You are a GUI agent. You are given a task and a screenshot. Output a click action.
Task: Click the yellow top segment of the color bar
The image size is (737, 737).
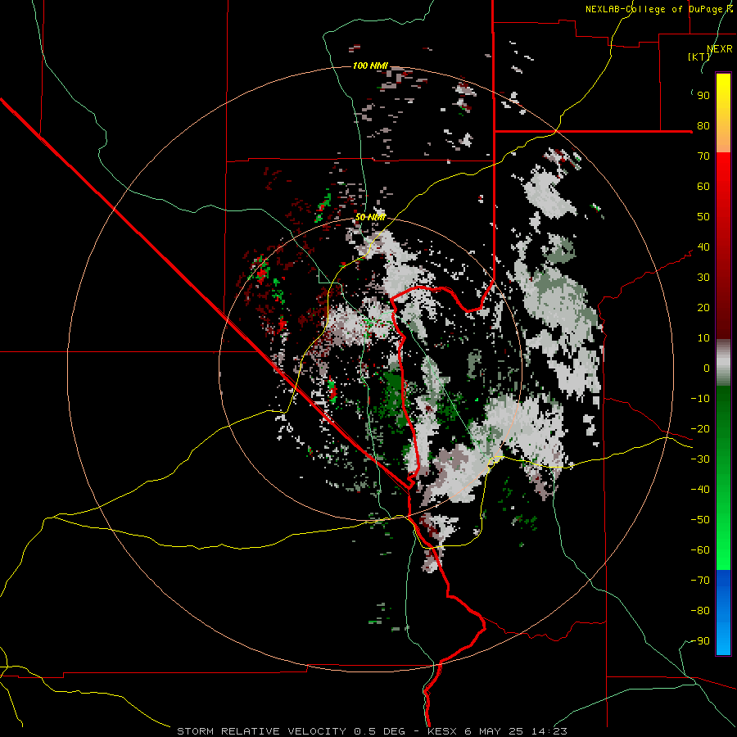[723, 113]
